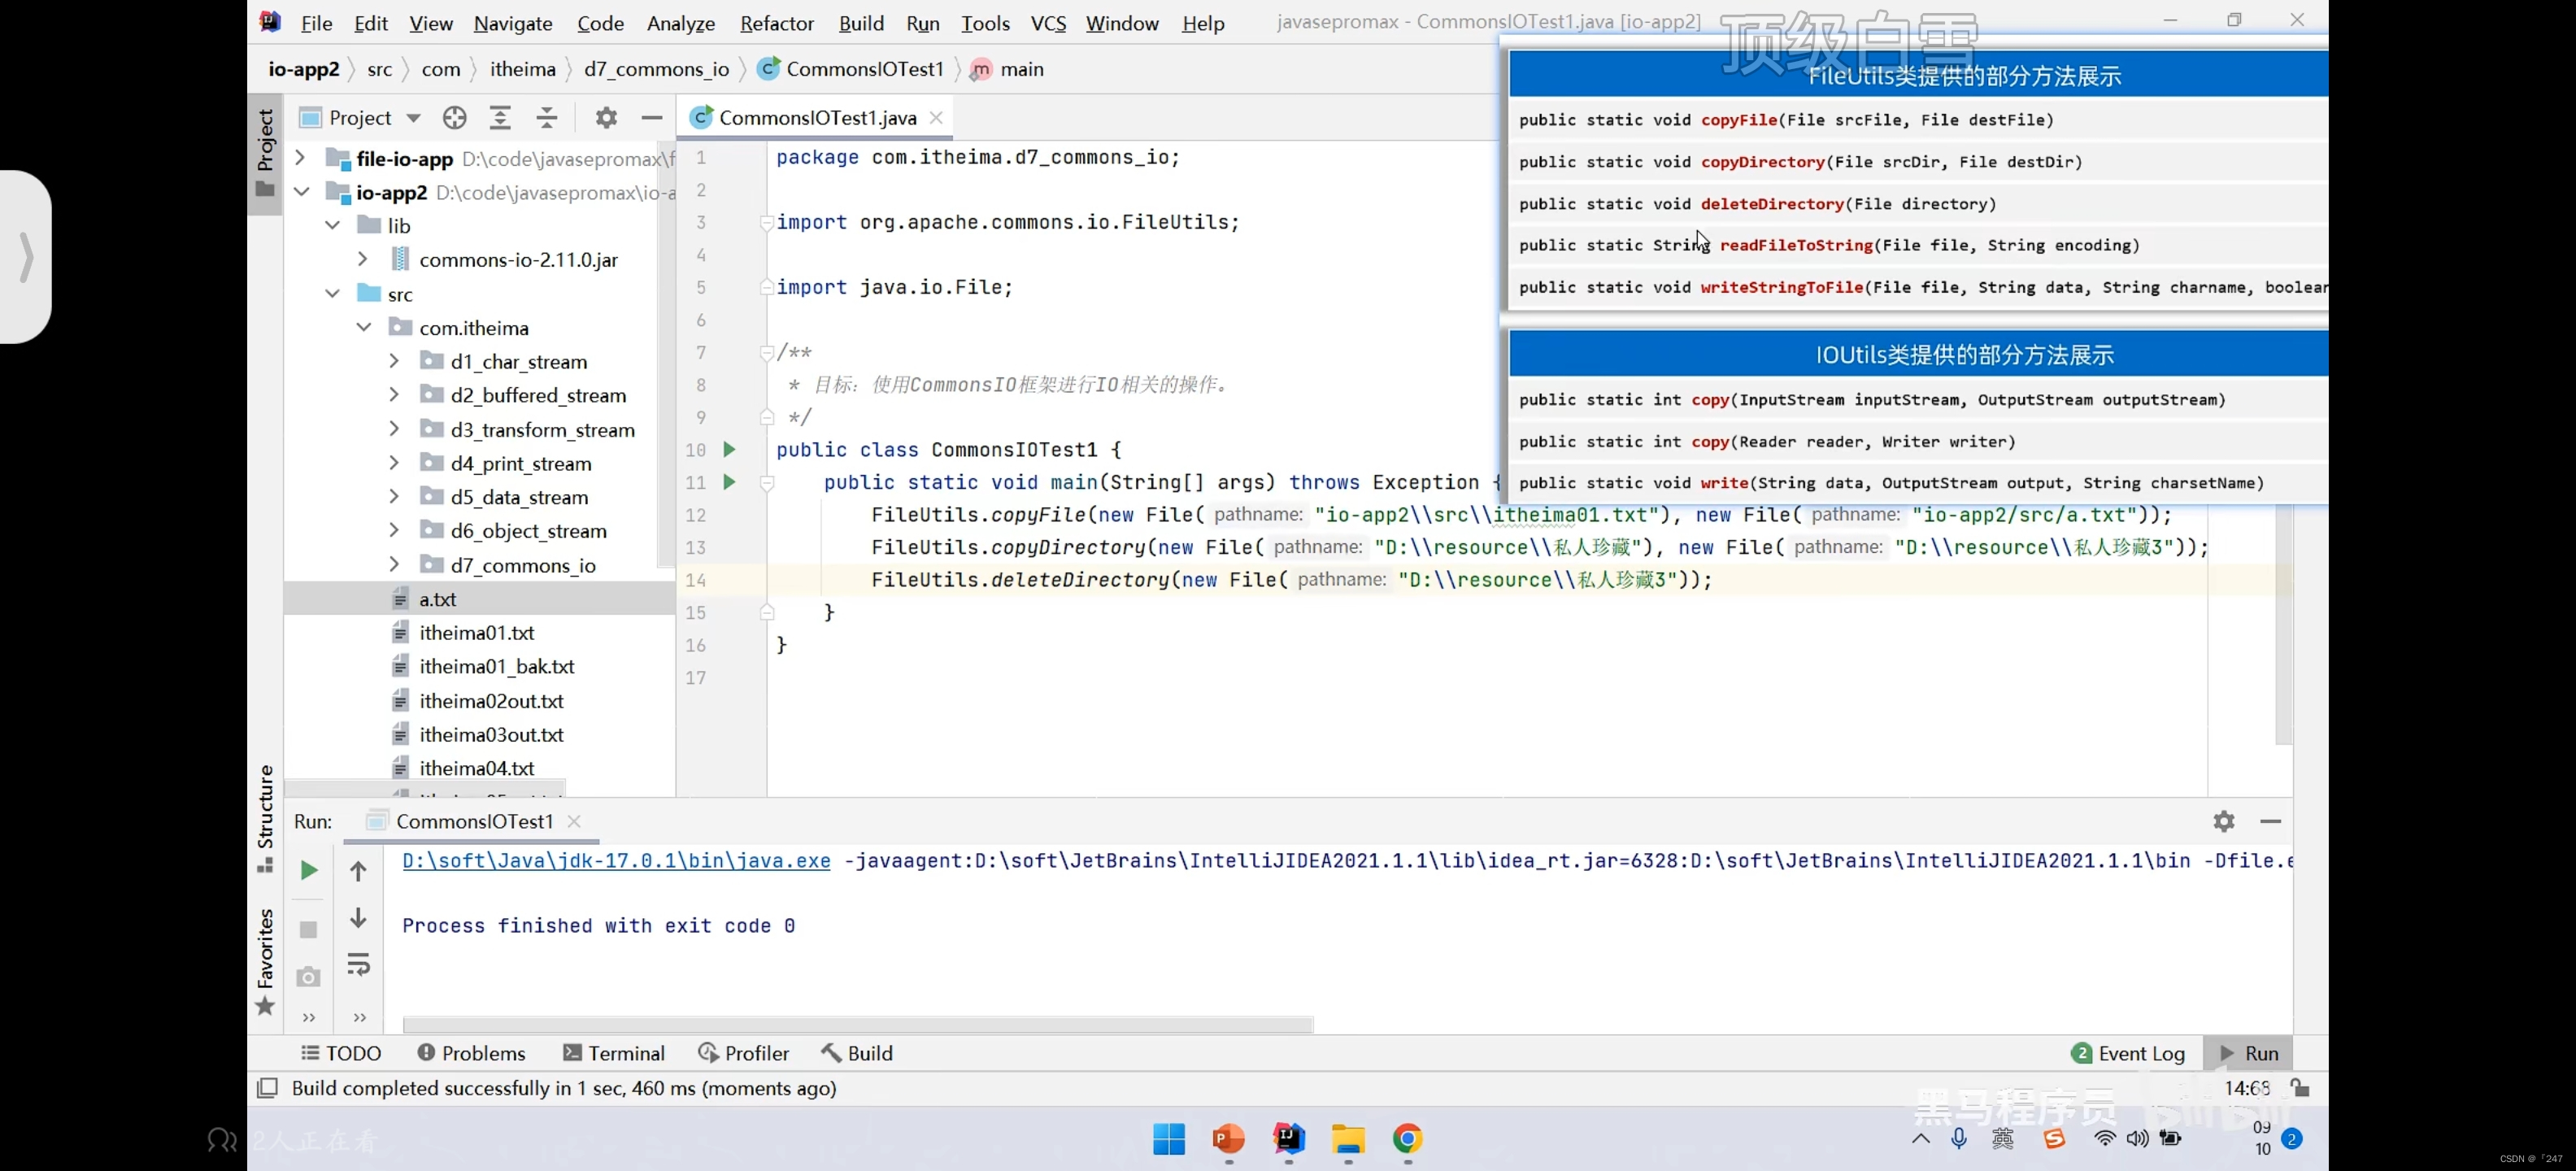Expand the d1_char_stream package
The height and width of the screenshot is (1171, 2576).
[394, 361]
